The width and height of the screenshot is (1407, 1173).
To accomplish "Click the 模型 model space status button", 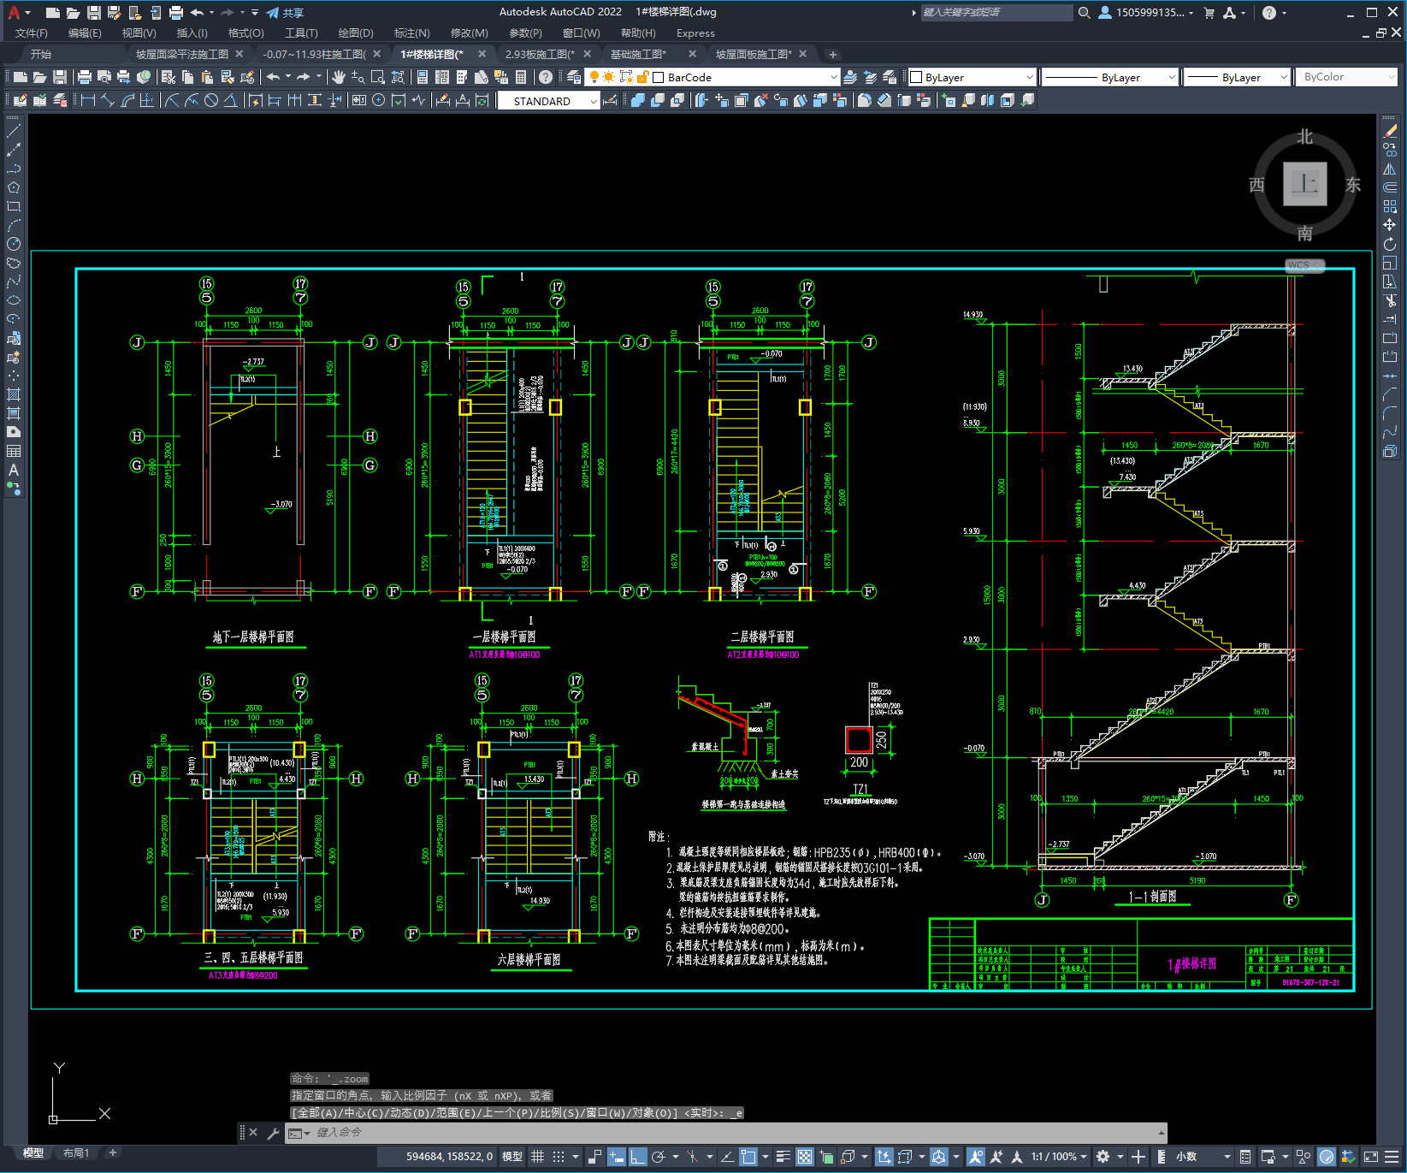I will coord(512,1157).
